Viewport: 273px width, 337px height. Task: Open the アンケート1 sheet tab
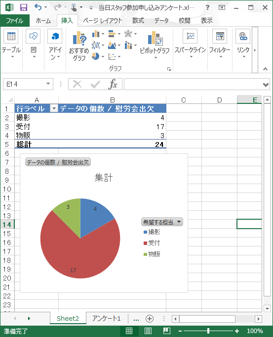107,318
